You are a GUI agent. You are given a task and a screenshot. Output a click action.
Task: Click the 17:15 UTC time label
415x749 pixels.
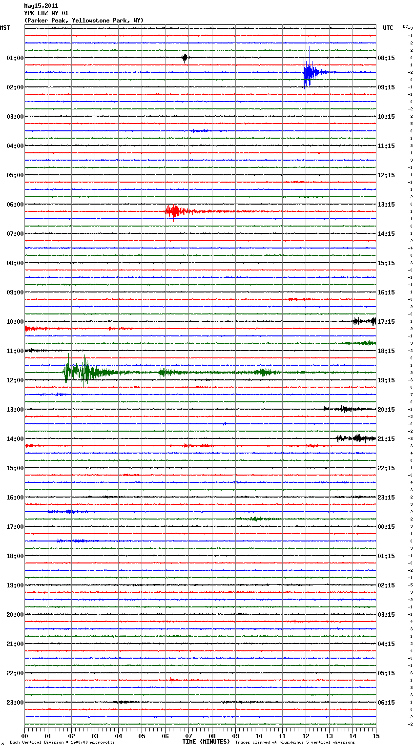point(386,322)
